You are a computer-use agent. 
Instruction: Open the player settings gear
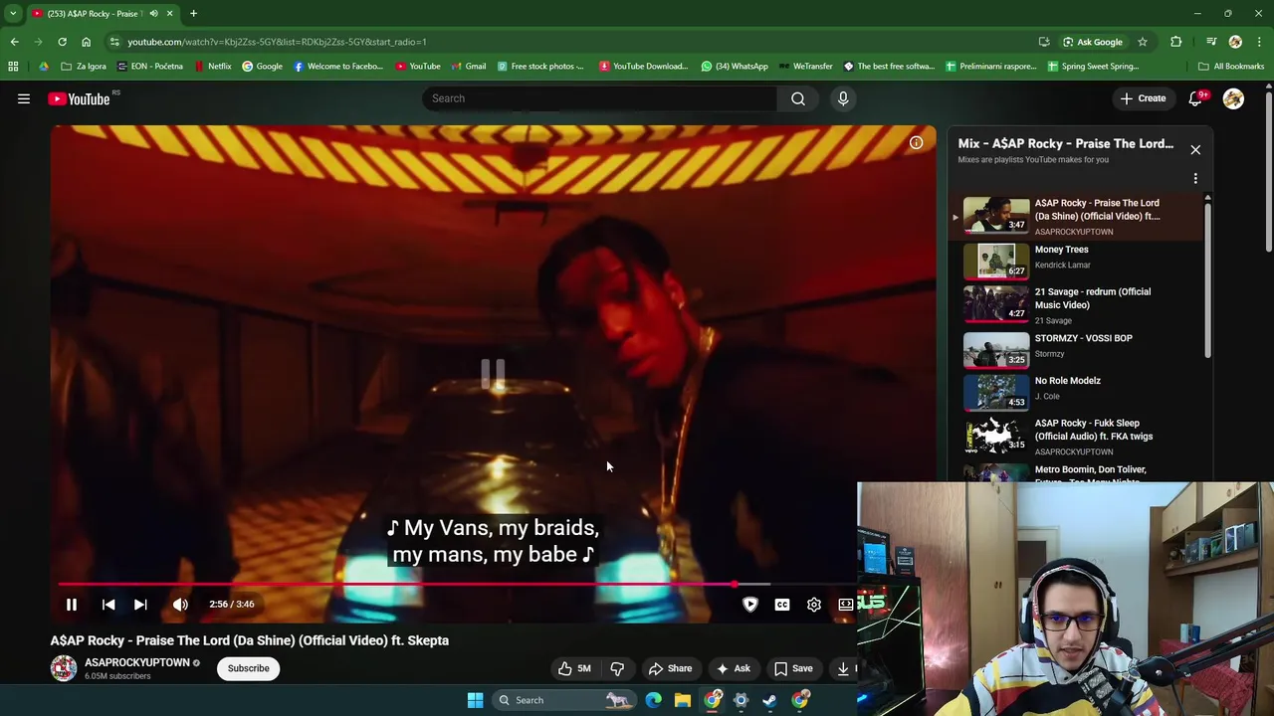(814, 605)
